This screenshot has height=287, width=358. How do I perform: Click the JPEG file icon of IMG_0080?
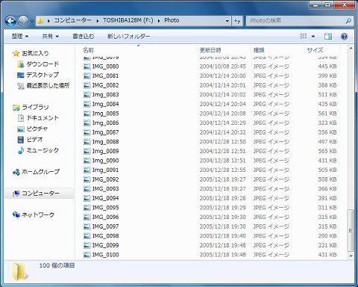point(87,67)
